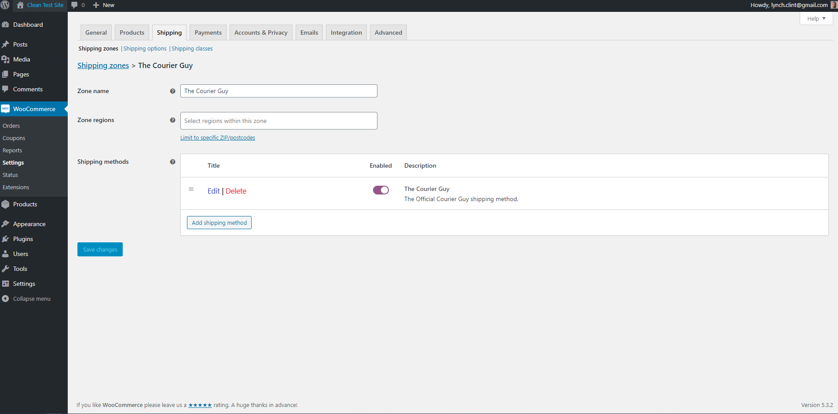Switch to the General tab

pyautogui.click(x=96, y=32)
